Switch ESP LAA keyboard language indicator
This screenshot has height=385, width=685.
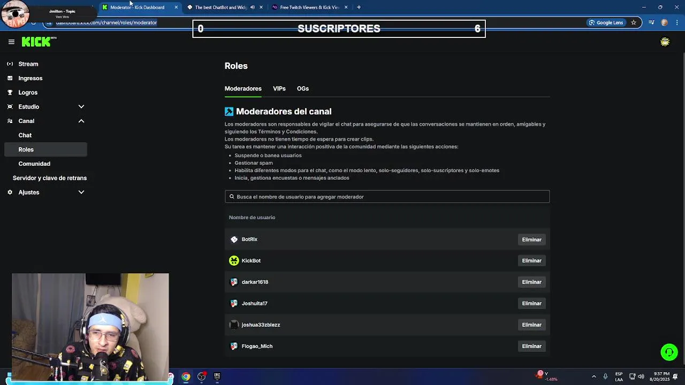point(619,376)
